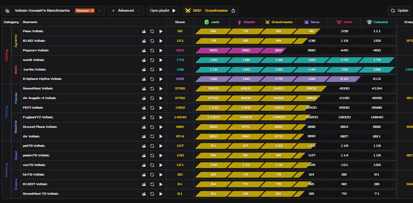Screen dimensions: 413x203
Task: Refresh the 6 Sphere Hipfire Voltaic score
Action: coord(152,79)
